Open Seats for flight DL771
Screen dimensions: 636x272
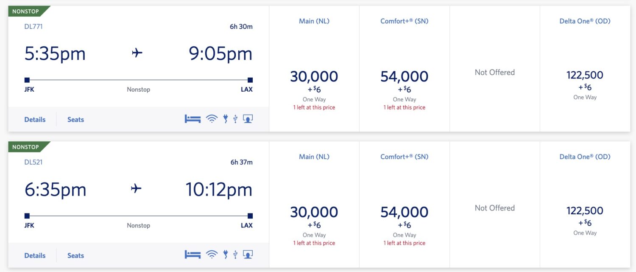(x=75, y=119)
